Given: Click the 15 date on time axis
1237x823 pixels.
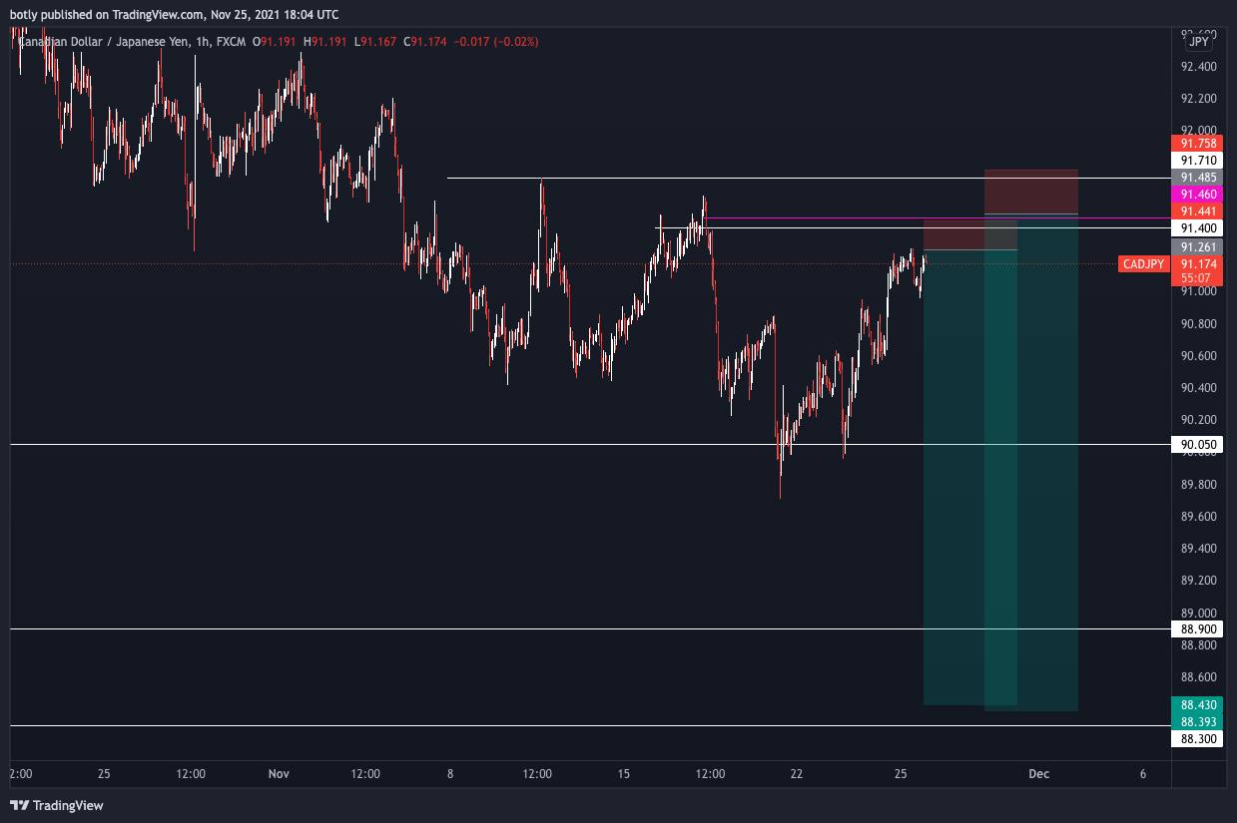Looking at the screenshot, I should pos(624,773).
